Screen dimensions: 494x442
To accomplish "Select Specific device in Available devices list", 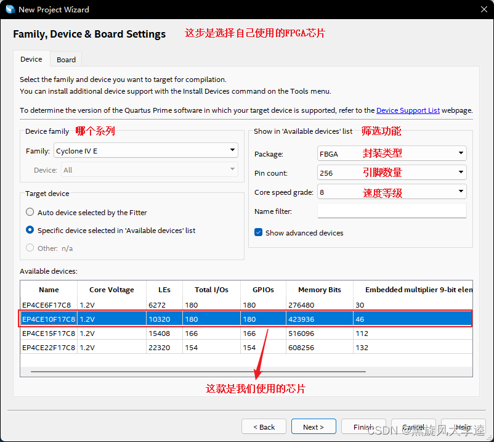I will pyautogui.click(x=30, y=230).
